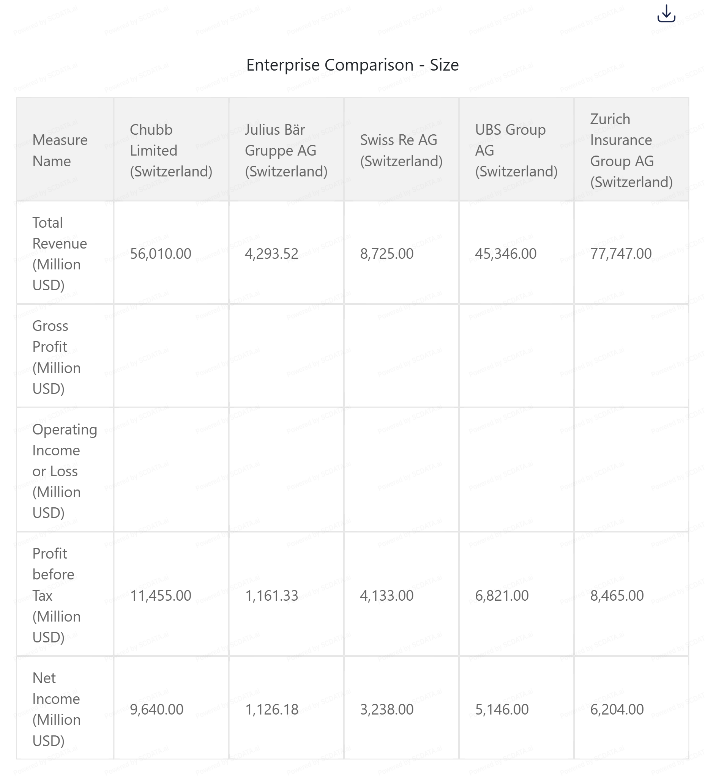Click the Gross Profit row label
The image size is (705, 776).
click(56, 357)
